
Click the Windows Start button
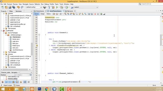[3, 89]
